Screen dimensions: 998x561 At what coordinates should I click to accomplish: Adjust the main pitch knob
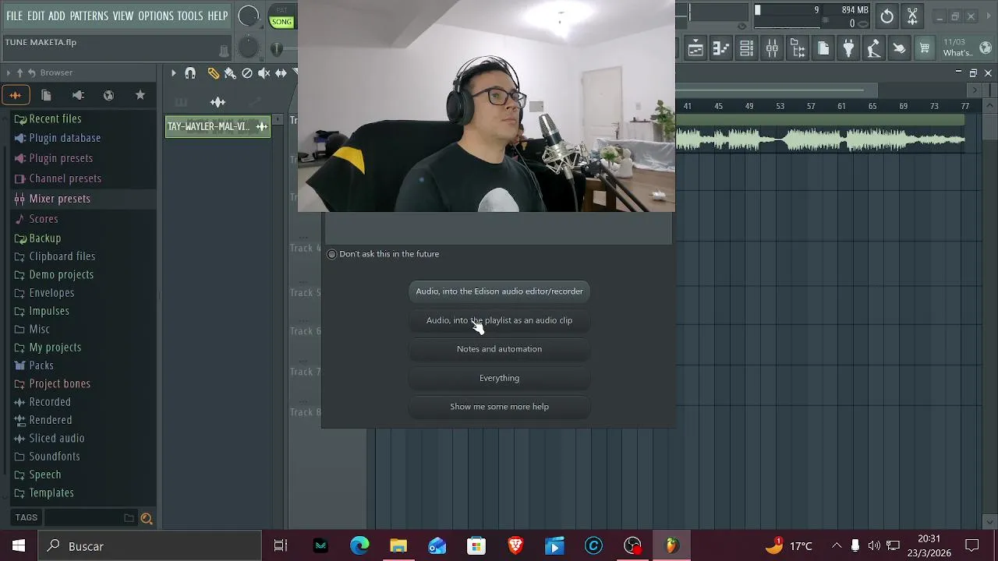pyautogui.click(x=248, y=48)
